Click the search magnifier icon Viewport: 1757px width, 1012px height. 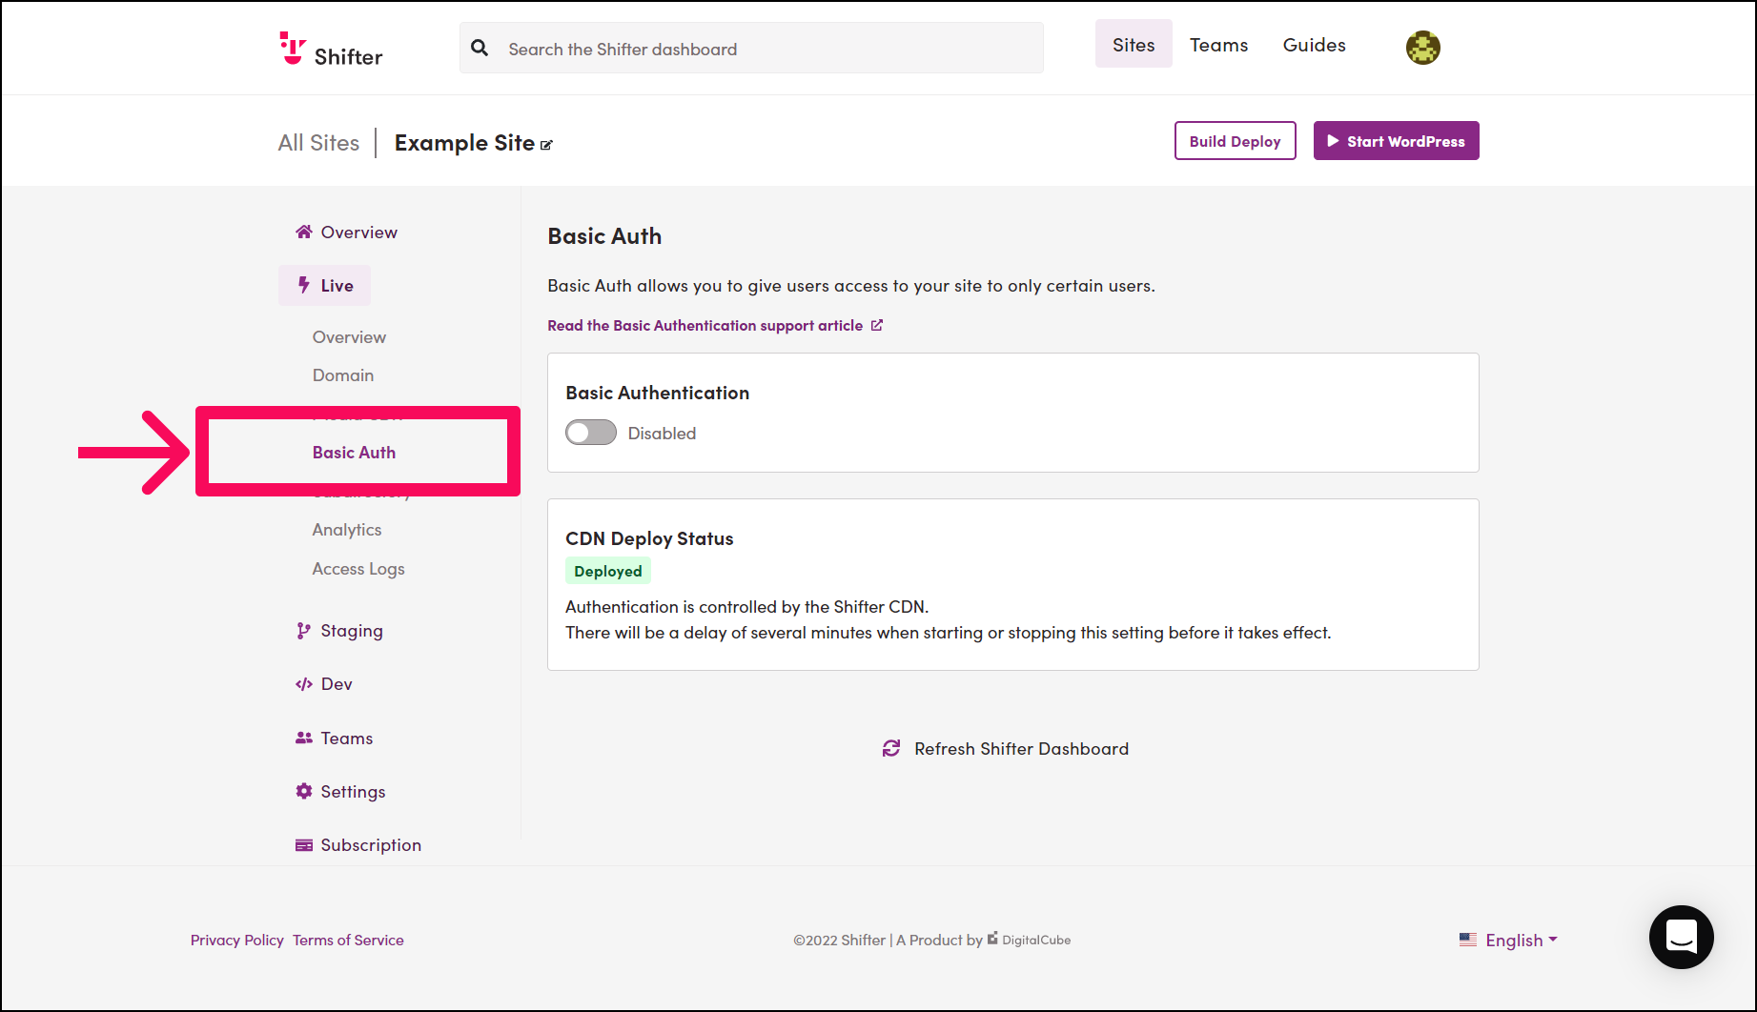480,48
